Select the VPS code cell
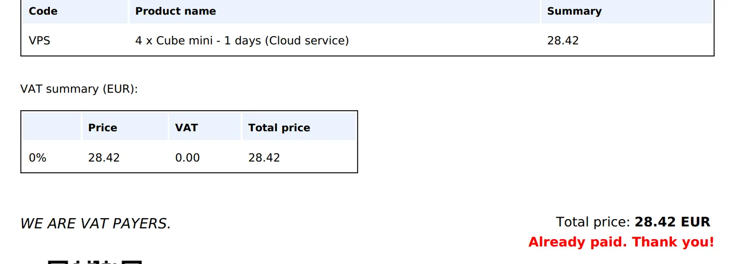The image size is (738, 264). tap(40, 41)
